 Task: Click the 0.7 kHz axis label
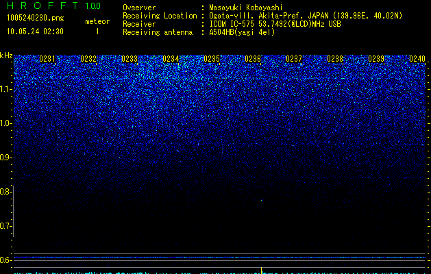(5, 226)
